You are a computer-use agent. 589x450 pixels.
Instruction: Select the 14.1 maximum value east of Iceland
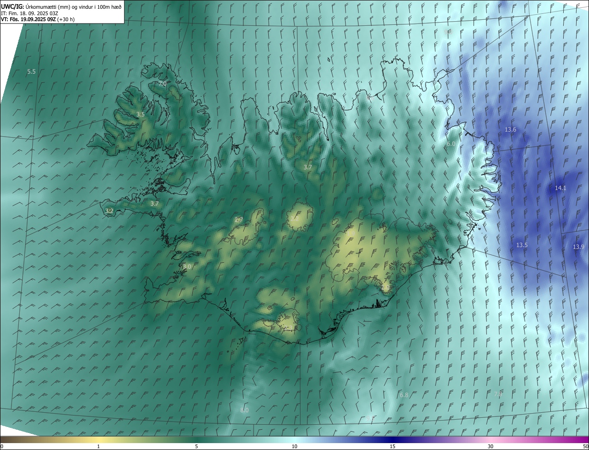click(x=560, y=188)
